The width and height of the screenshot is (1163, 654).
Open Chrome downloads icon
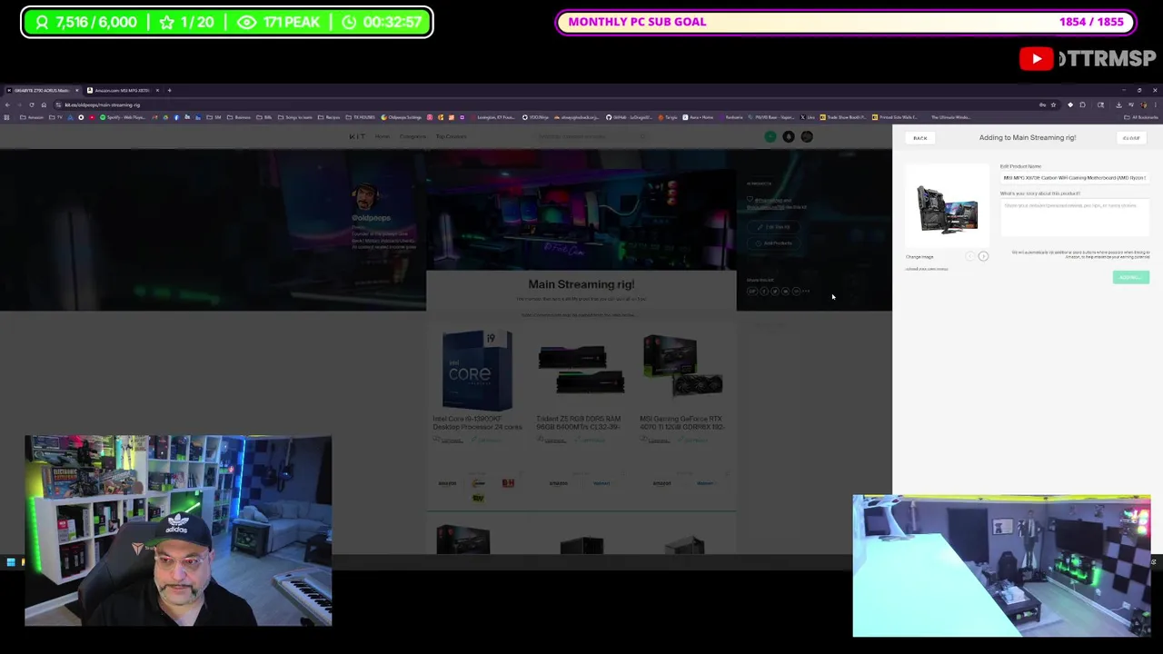(1118, 104)
